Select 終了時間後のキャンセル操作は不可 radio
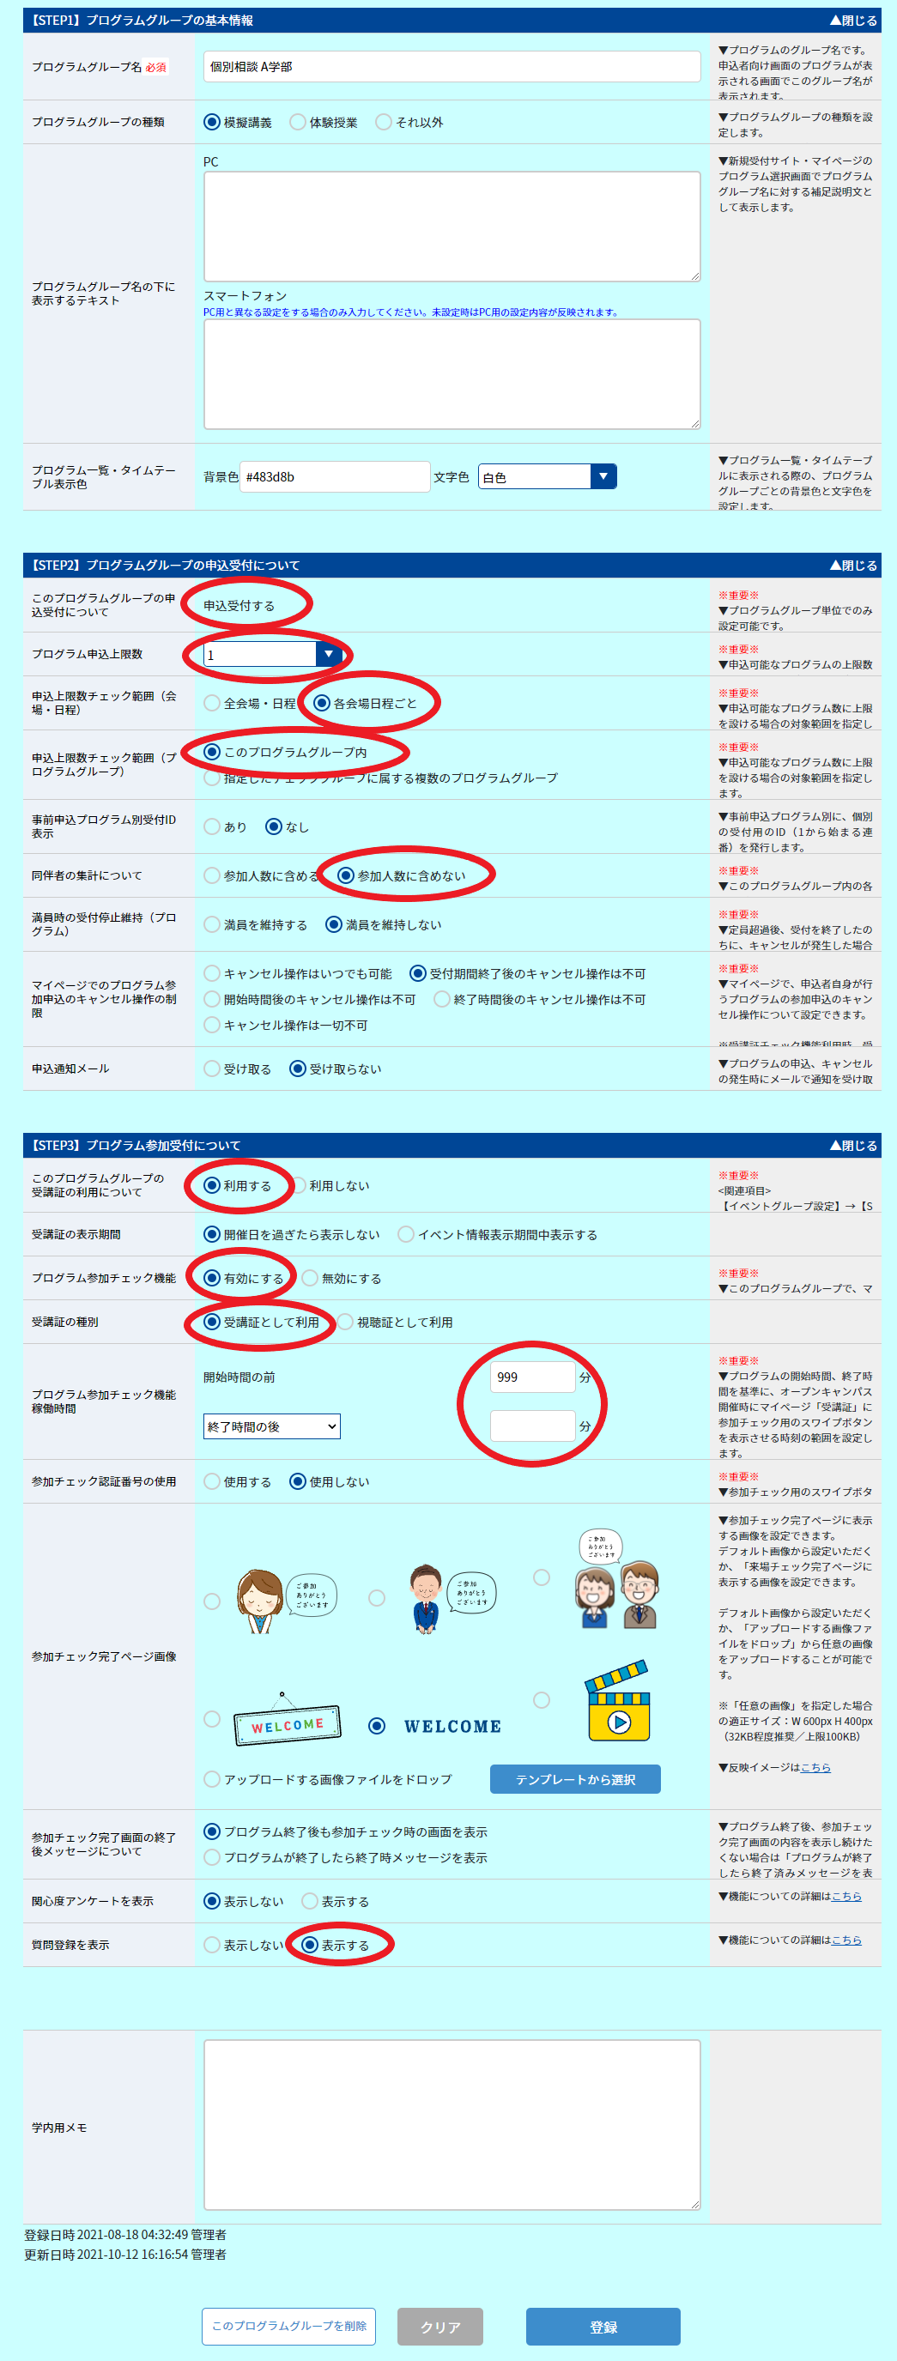The image size is (897, 2361). click(x=441, y=999)
